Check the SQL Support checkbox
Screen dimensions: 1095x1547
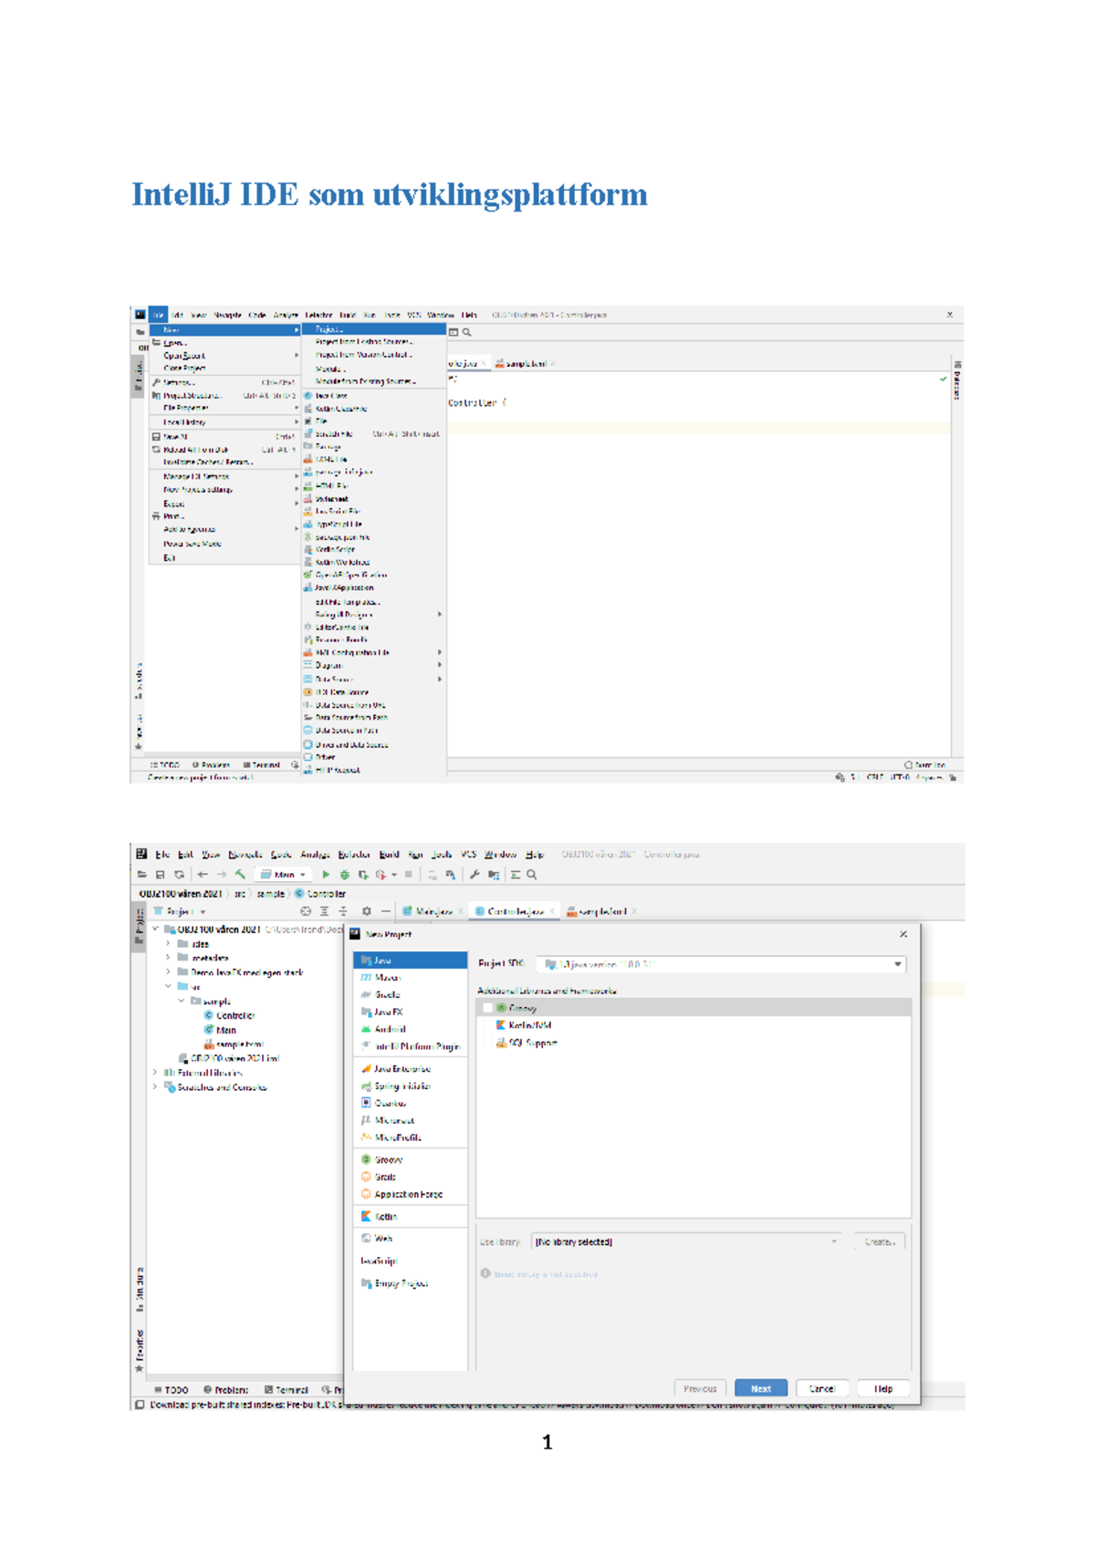point(488,1043)
